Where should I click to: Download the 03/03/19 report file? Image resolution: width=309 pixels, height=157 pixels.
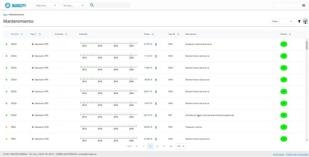click(156, 127)
